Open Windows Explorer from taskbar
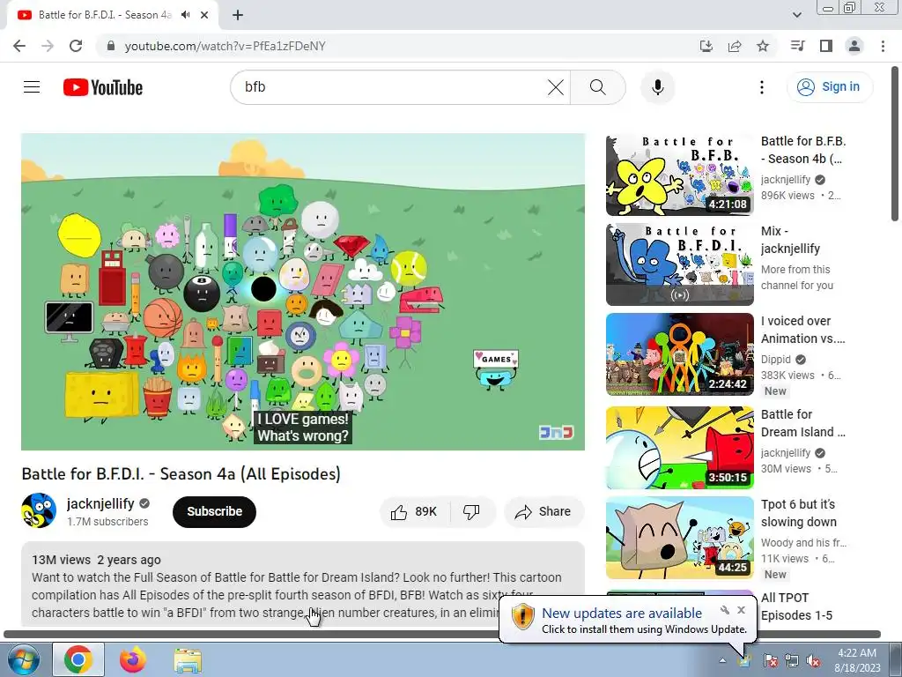Image resolution: width=902 pixels, height=677 pixels. pos(188,660)
